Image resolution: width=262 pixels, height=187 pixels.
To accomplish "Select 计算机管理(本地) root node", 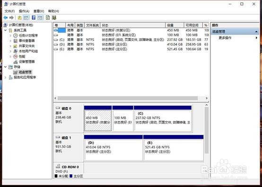I will (21, 25).
